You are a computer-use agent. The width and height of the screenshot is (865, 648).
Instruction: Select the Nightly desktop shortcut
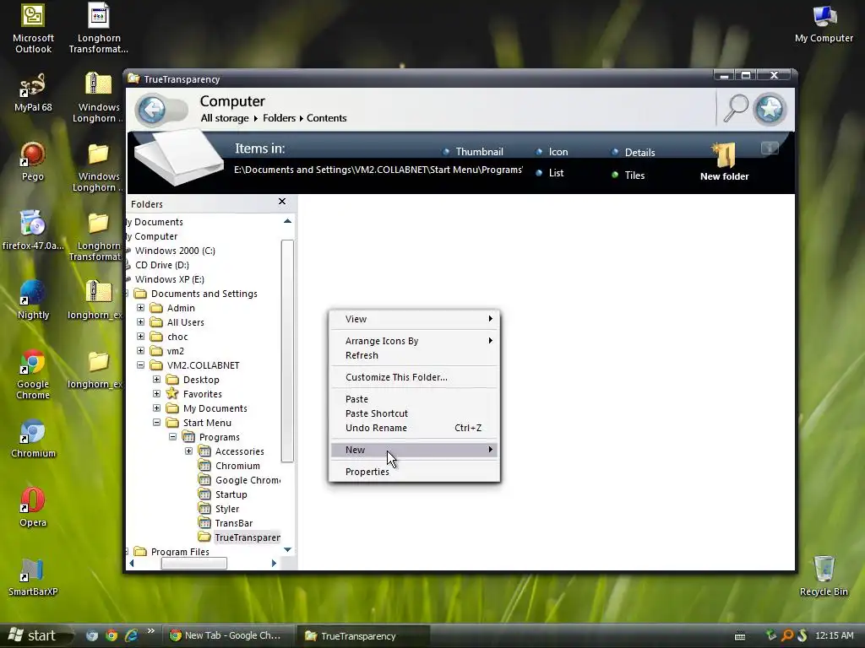tap(33, 300)
